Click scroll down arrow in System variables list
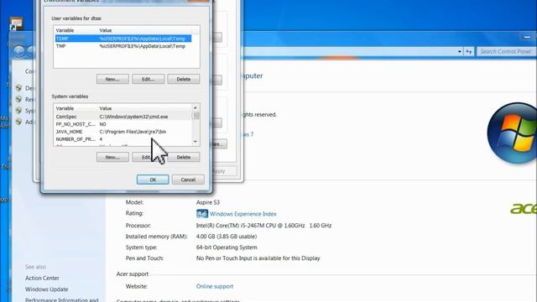Image resolution: width=537 pixels, height=302 pixels. click(x=196, y=142)
